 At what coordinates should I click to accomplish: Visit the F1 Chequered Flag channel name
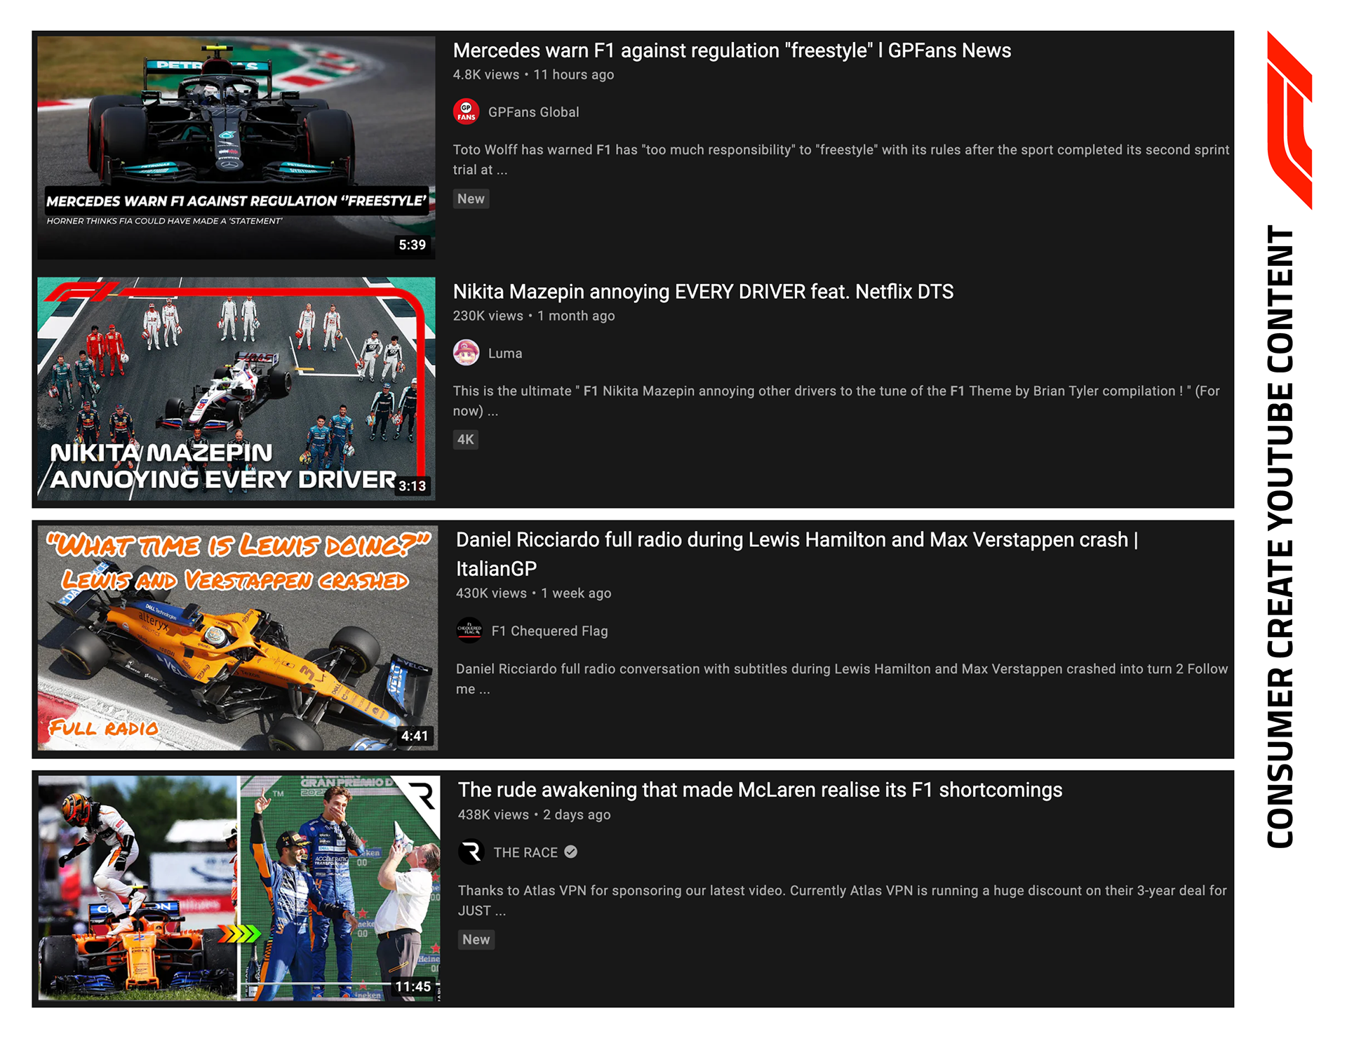coord(549,631)
